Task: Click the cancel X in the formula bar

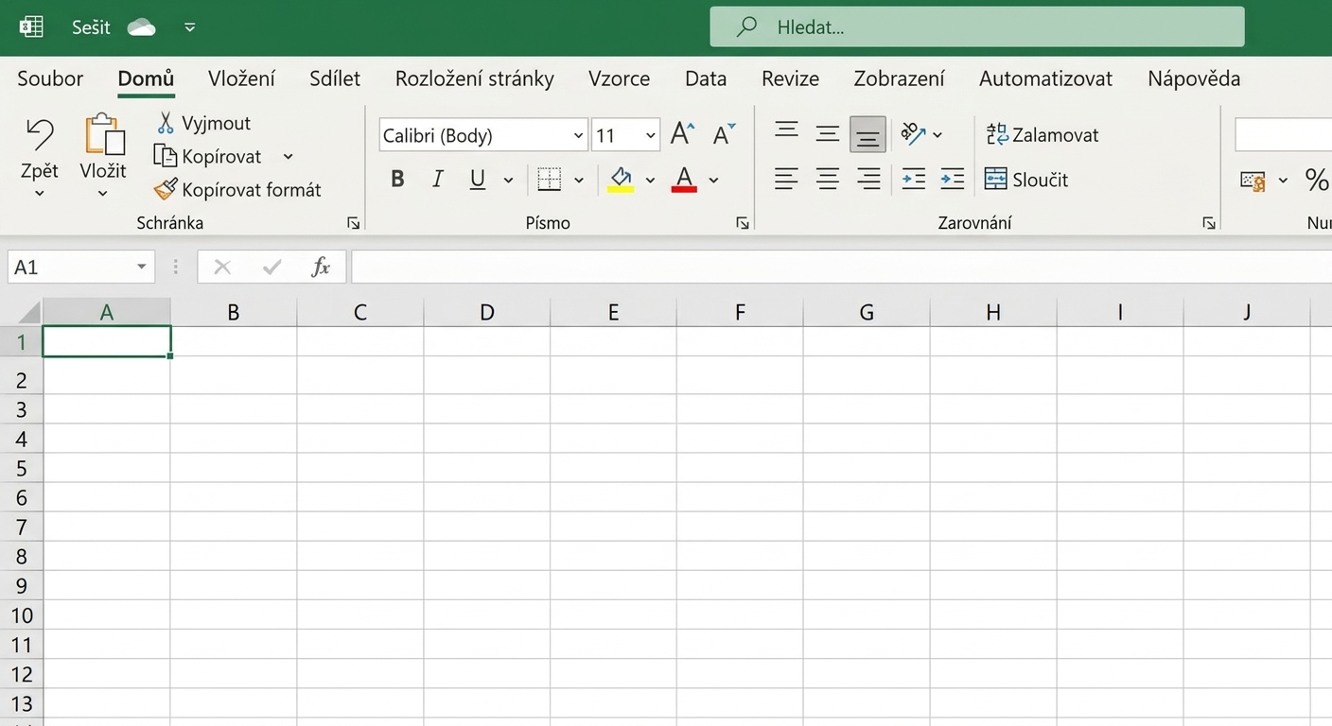Action: (222, 268)
